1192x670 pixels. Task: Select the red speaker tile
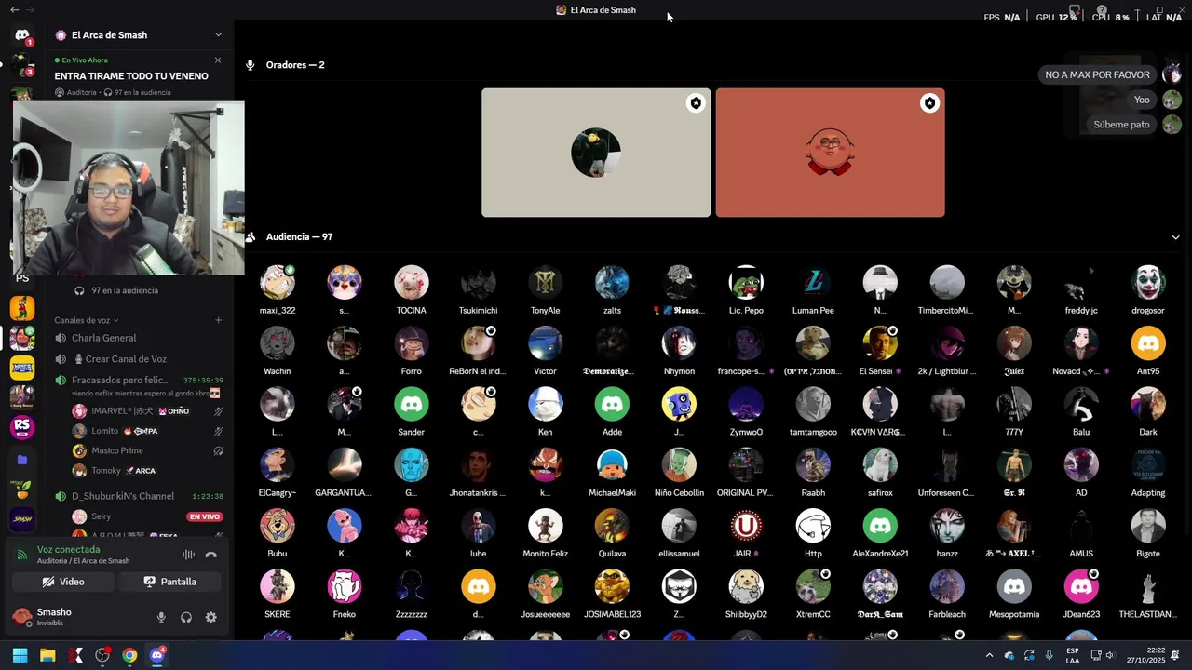(x=830, y=153)
